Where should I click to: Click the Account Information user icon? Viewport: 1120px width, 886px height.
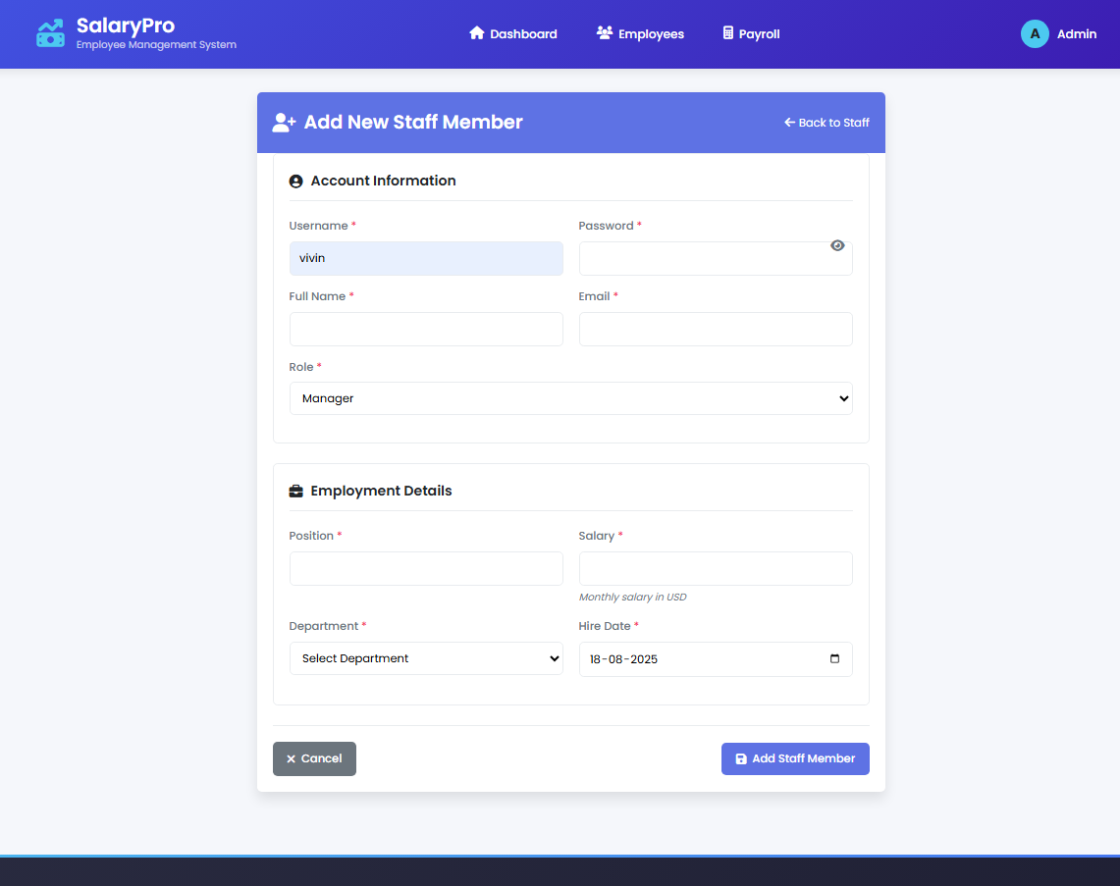click(x=295, y=182)
